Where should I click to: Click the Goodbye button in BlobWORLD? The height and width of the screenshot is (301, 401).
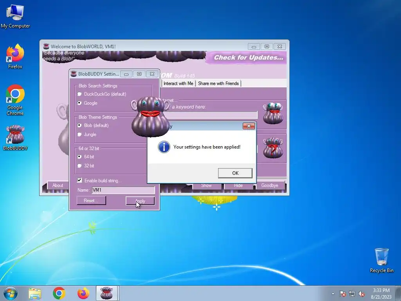tap(270, 185)
